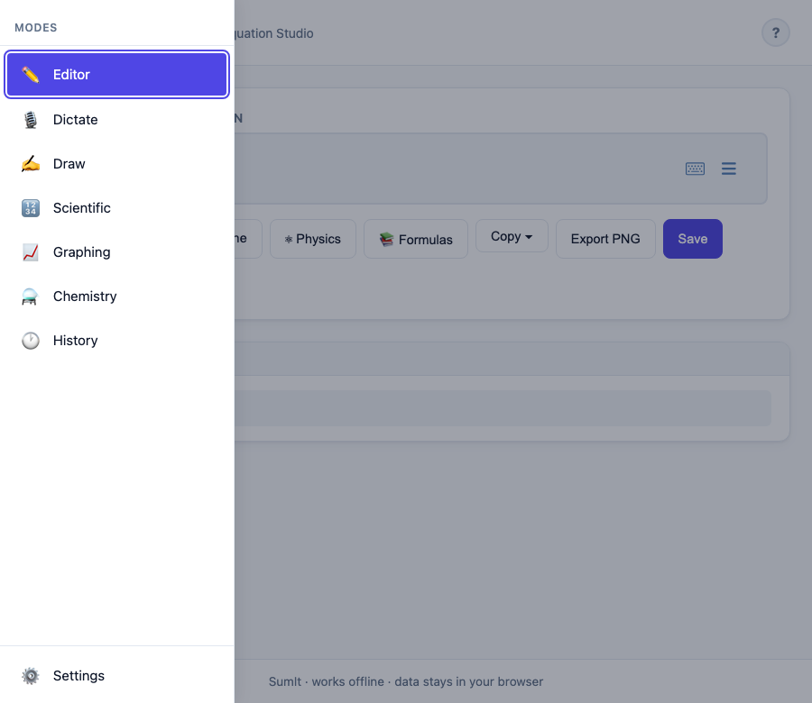The height and width of the screenshot is (703, 812).
Task: Expand the Copy options arrow
Action: coord(531,236)
